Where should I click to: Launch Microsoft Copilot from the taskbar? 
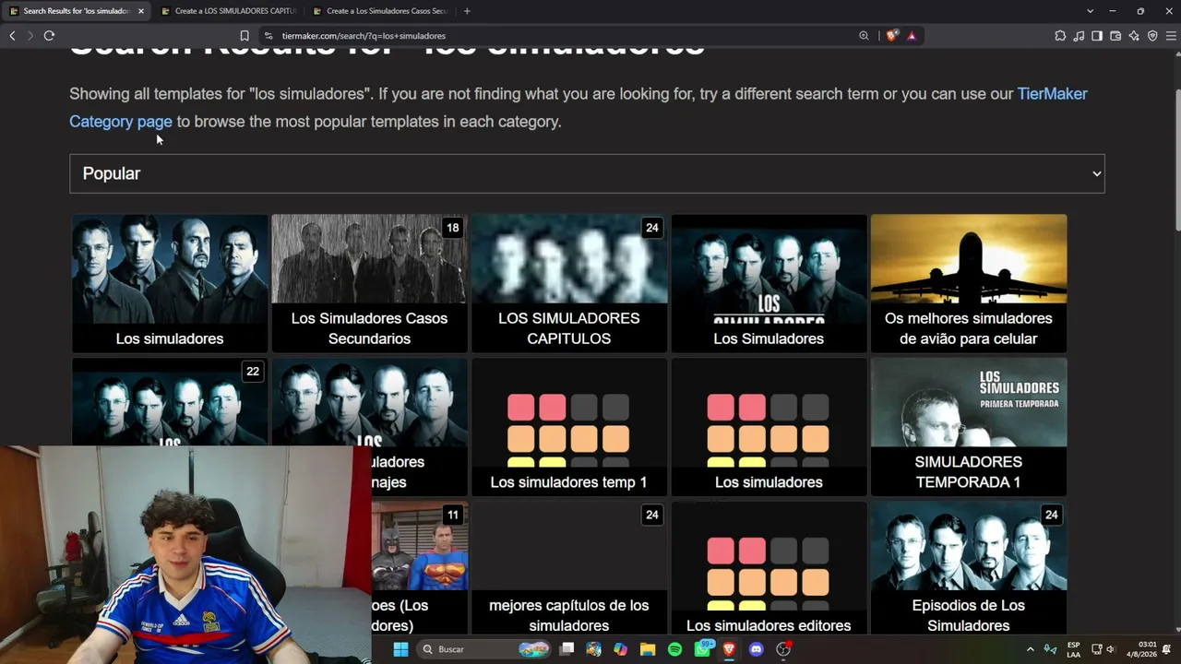click(620, 649)
